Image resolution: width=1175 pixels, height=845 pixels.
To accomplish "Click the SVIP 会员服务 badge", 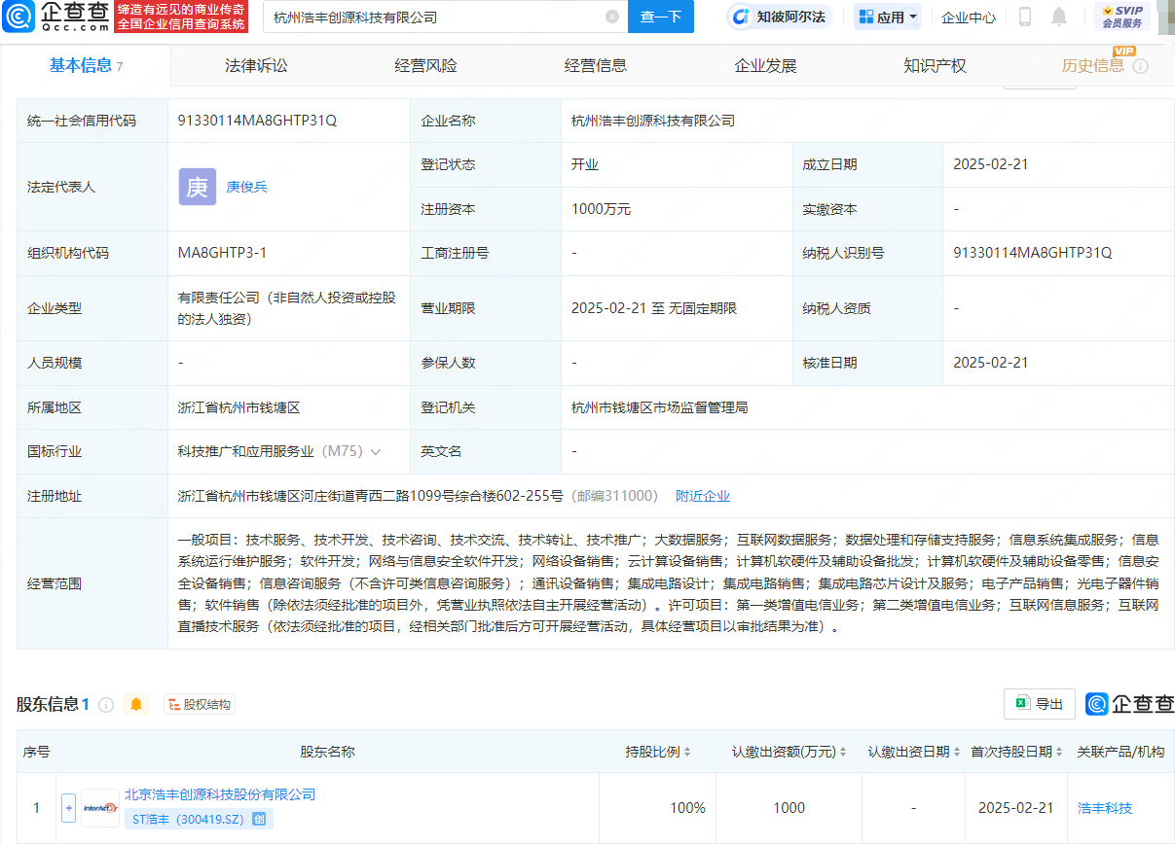I will click(x=1121, y=17).
